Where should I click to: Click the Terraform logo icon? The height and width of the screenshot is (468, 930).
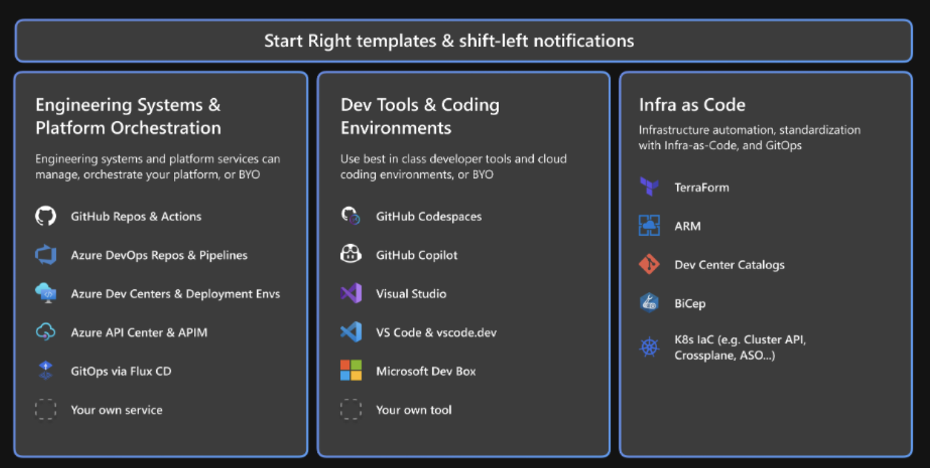(649, 187)
